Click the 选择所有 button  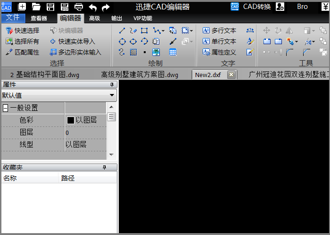pos(22,41)
